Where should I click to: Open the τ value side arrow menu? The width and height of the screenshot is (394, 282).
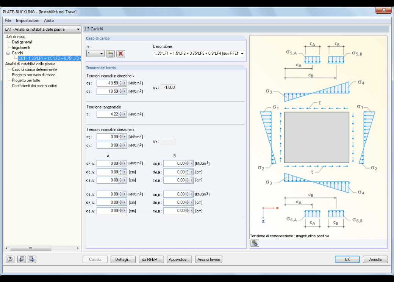(125, 114)
